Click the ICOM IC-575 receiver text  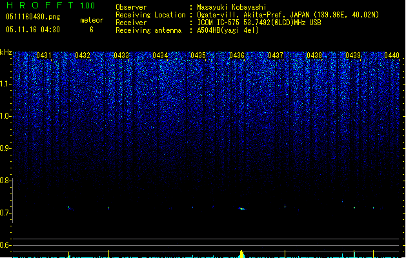tap(259, 23)
